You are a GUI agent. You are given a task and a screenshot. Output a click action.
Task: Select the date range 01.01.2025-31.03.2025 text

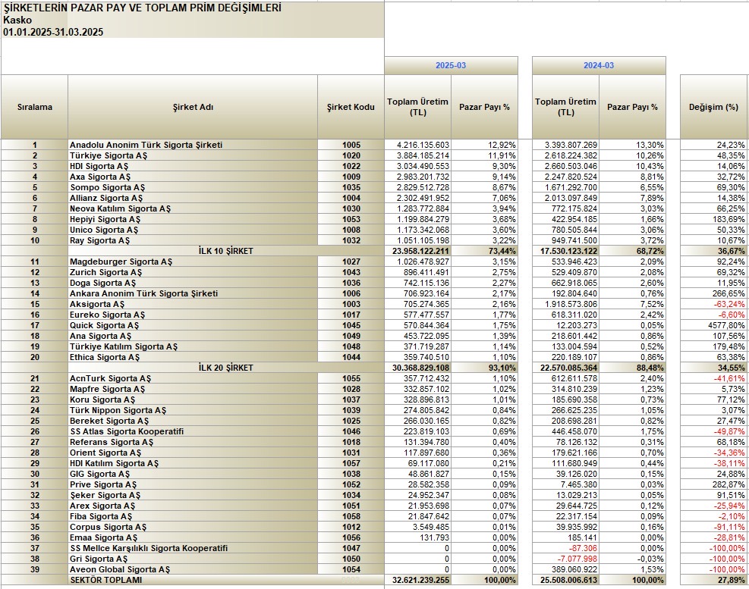(53, 33)
